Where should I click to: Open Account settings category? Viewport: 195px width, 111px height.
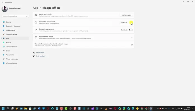click(15, 42)
